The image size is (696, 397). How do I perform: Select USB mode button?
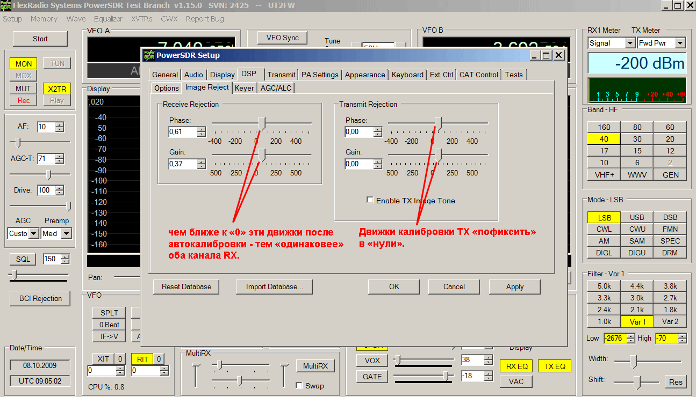click(637, 217)
